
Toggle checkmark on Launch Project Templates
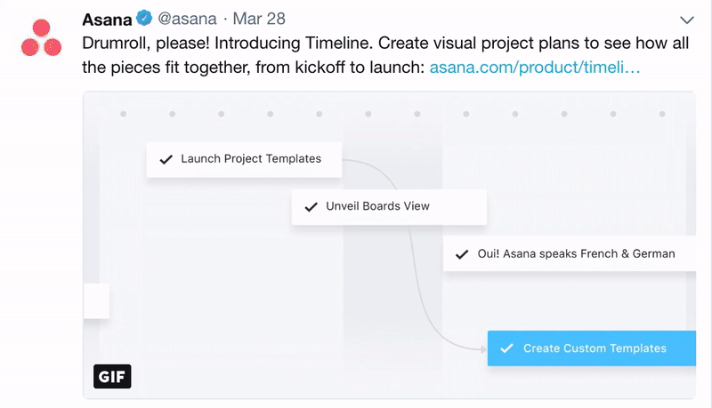[166, 159]
